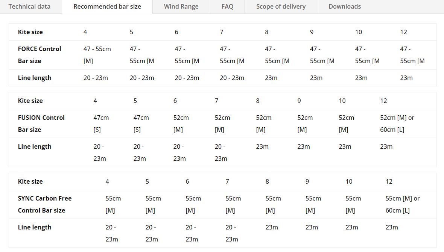444x252 pixels.
Task: Show the Scope of delivery tab
Action: (x=281, y=6)
